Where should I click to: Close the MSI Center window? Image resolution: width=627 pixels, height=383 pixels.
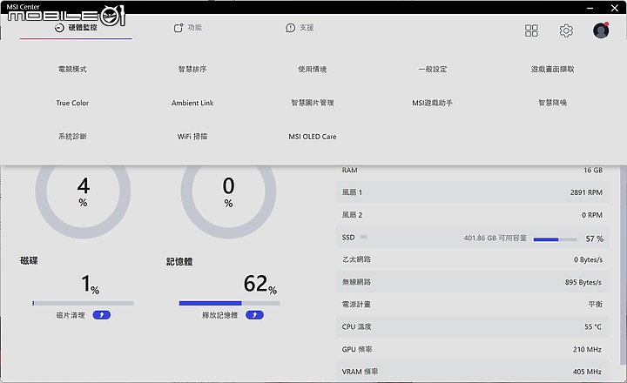tap(615, 8)
